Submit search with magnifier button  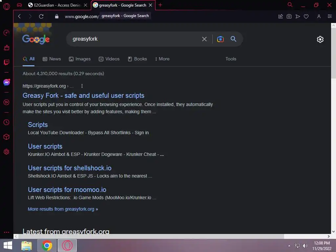click(x=233, y=39)
